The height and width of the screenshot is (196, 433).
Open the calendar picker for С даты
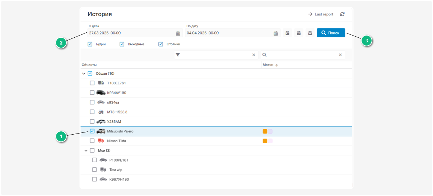tap(178, 33)
